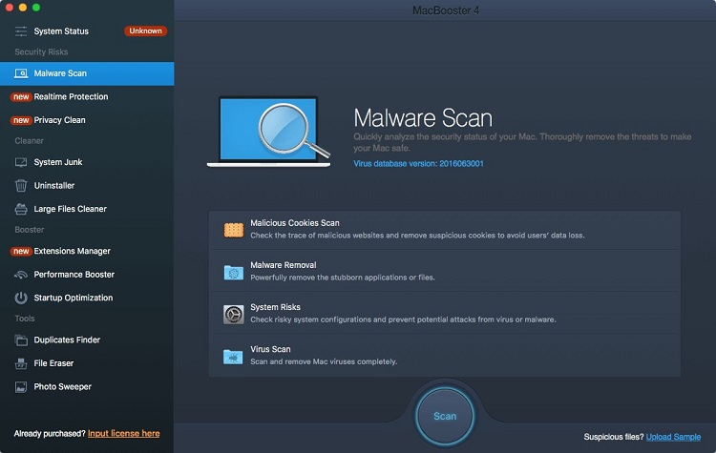Click the Virus Scan row title

tap(270, 349)
